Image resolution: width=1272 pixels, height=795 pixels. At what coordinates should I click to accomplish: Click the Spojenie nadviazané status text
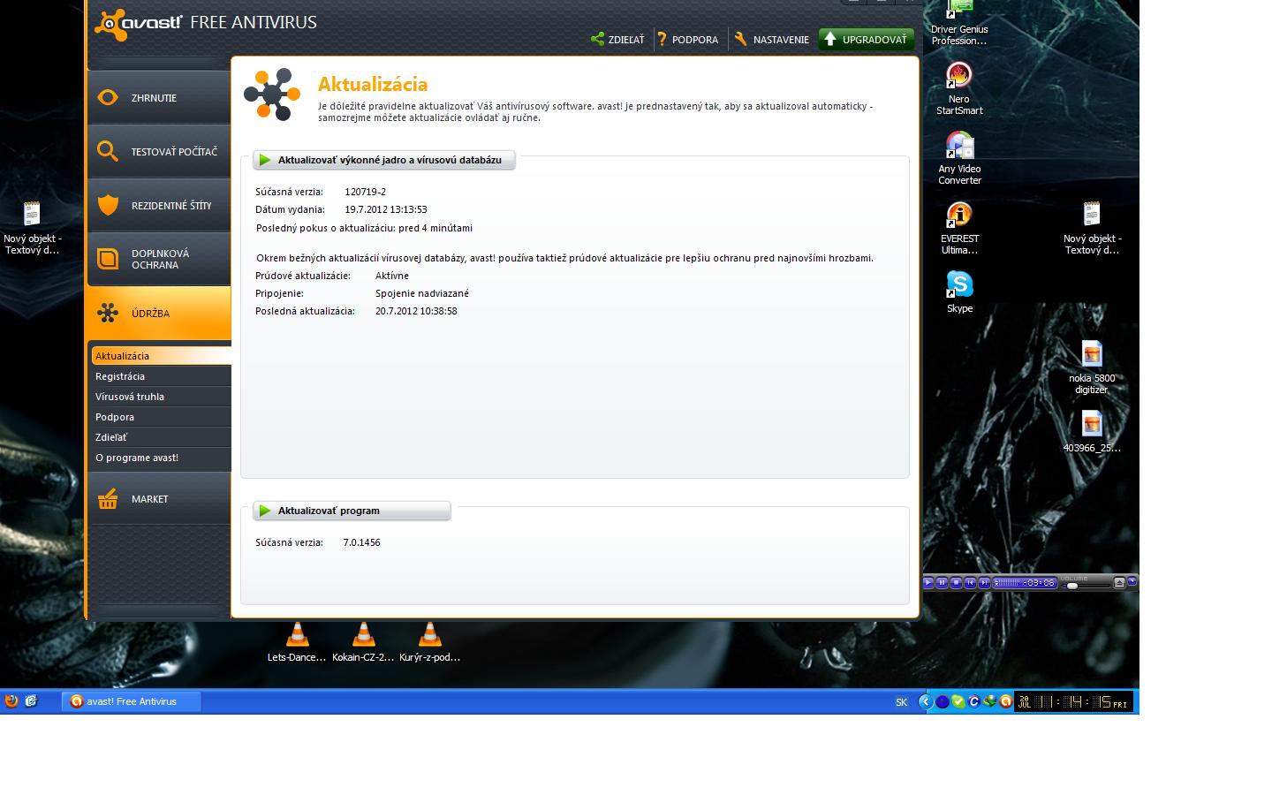click(422, 293)
